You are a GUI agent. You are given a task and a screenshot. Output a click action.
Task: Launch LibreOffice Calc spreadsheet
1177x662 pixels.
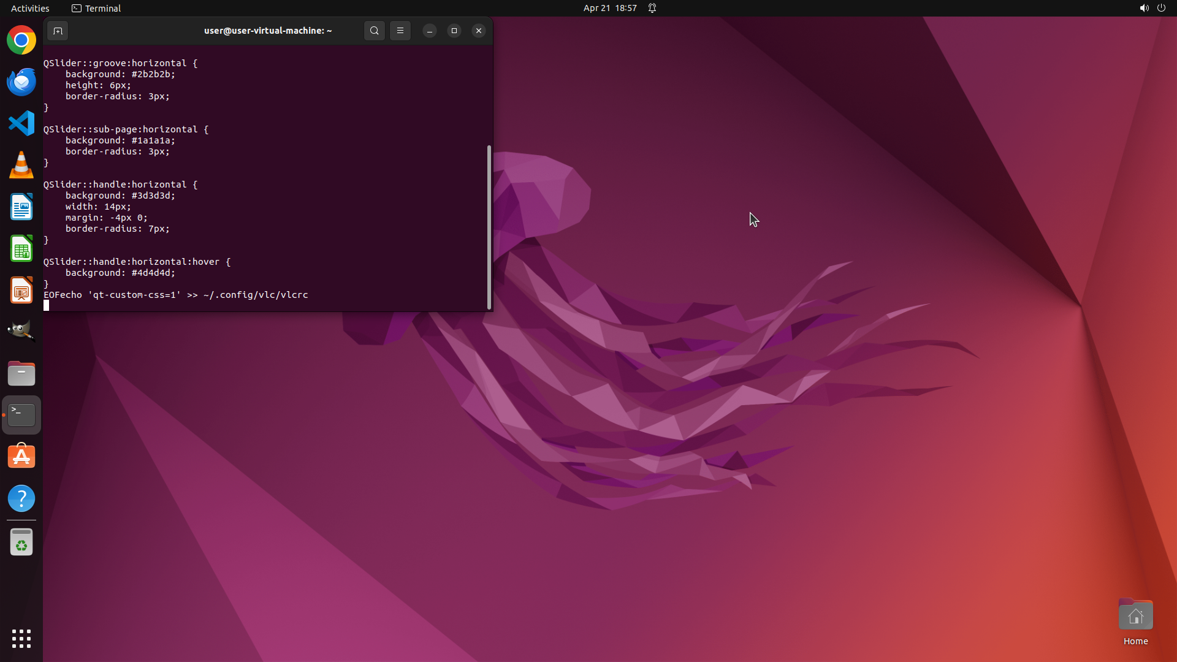tap(21, 249)
